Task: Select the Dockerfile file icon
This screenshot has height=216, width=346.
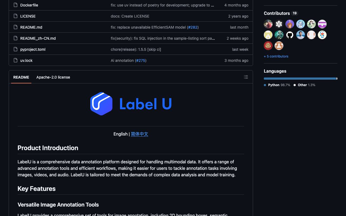Action: [x=15, y=5]
